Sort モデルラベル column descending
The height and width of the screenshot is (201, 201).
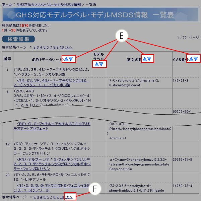[x=102, y=64]
